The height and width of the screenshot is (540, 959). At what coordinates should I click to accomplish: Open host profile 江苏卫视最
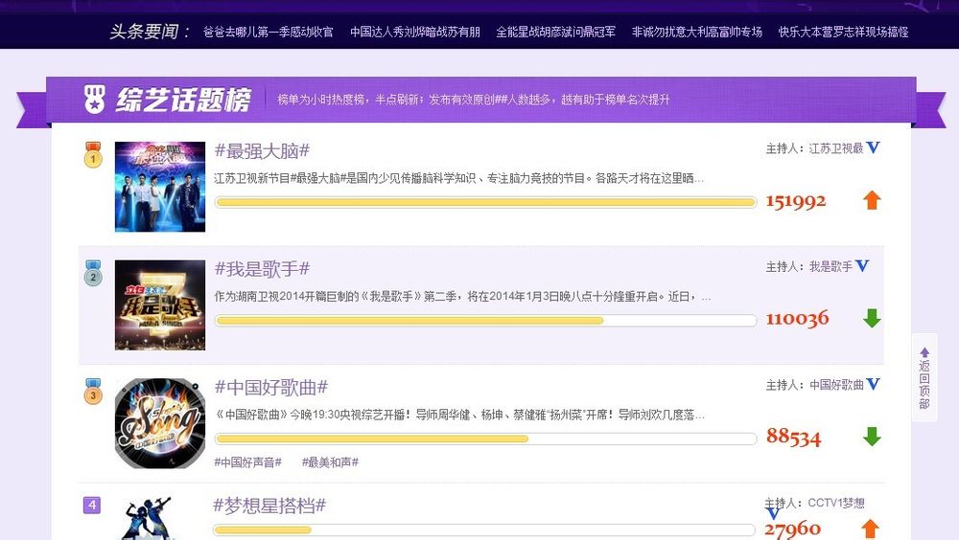pyautogui.click(x=835, y=148)
